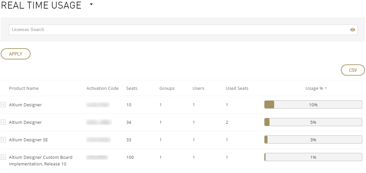Expand the 10-seat Altium Designer row
The image size is (366, 173).
[3, 105]
